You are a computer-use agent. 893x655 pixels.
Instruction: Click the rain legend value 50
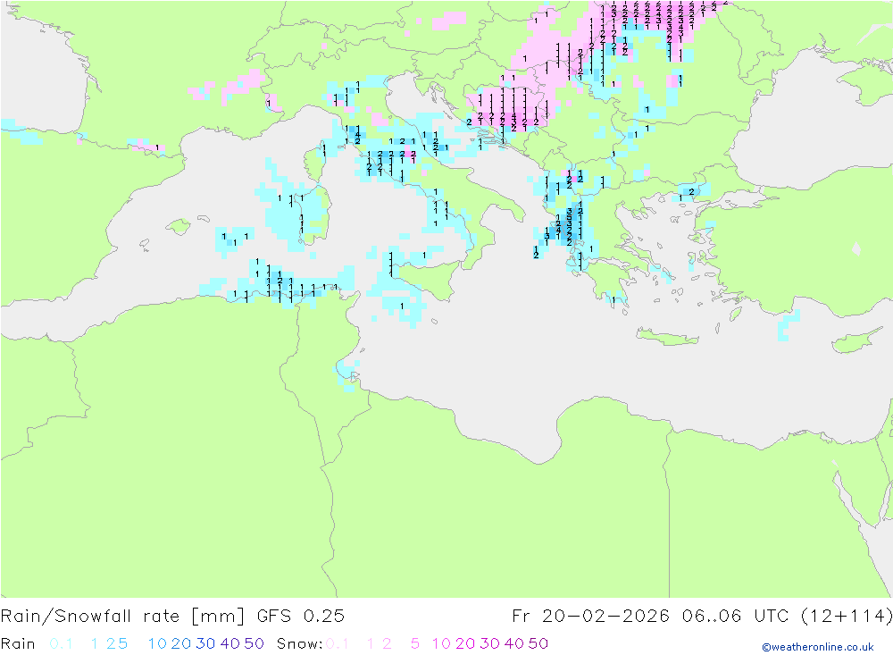255,643
